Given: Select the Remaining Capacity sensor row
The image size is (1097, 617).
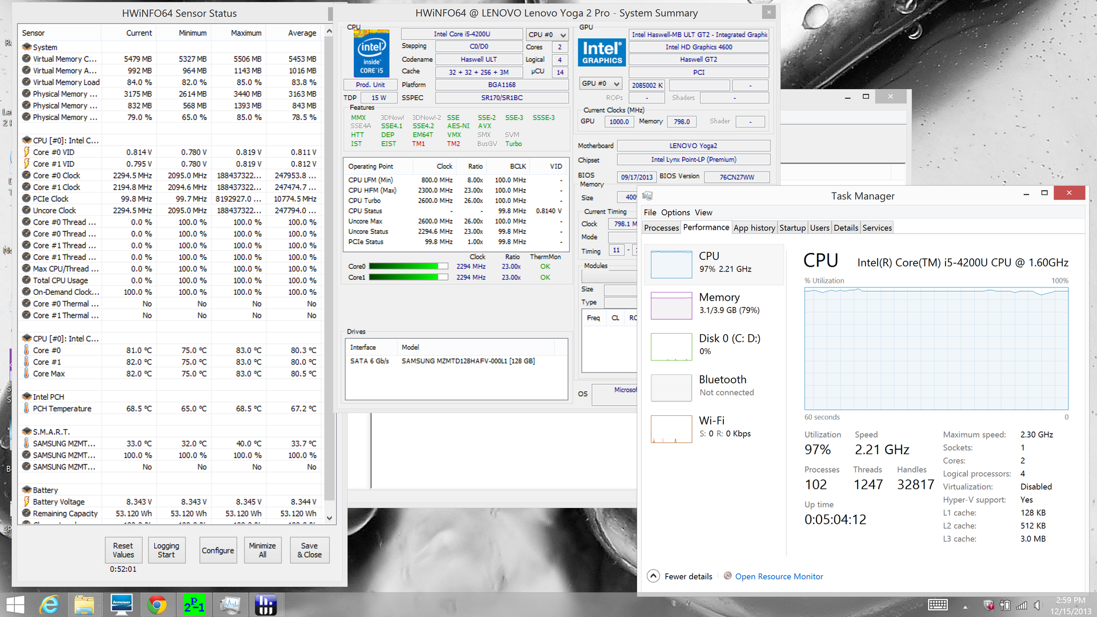Looking at the screenshot, I should [170, 514].
